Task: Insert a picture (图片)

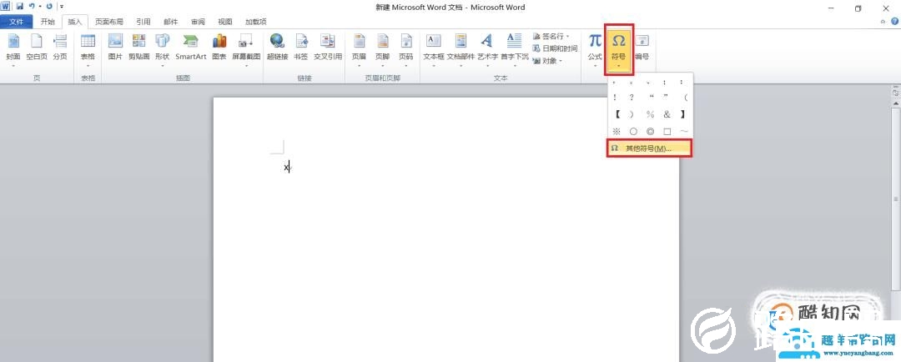Action: (115, 48)
